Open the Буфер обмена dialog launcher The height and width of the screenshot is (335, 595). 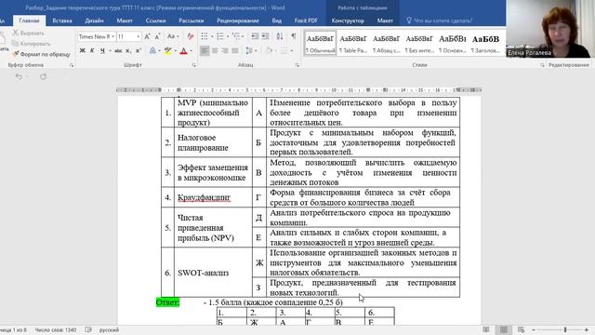pos(72,65)
